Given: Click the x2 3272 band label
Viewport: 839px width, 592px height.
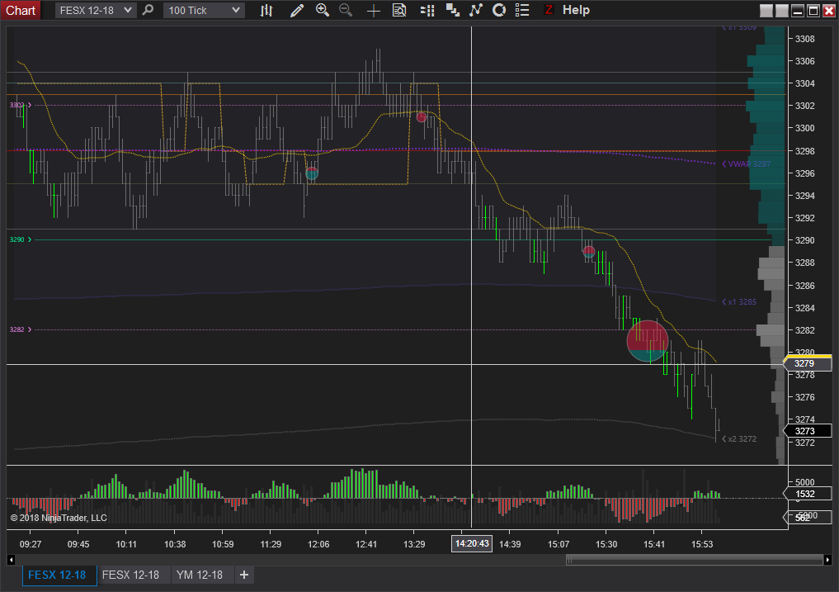Looking at the screenshot, I should coord(739,438).
